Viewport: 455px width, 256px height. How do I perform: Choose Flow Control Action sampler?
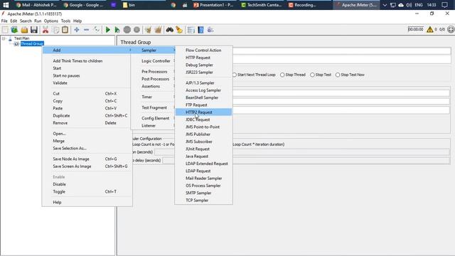(203, 50)
